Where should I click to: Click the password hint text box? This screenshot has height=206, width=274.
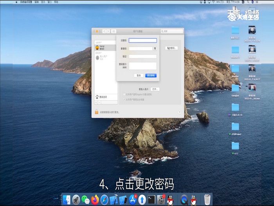point(142,66)
